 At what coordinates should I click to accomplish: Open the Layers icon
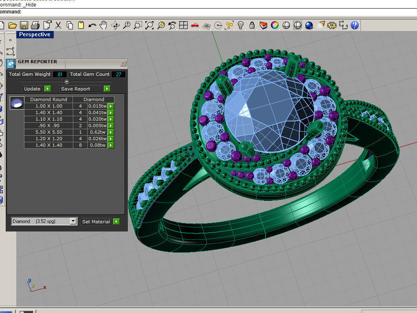click(x=263, y=25)
